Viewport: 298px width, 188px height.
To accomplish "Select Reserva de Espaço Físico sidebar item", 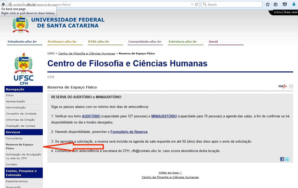I will tap(24, 146).
